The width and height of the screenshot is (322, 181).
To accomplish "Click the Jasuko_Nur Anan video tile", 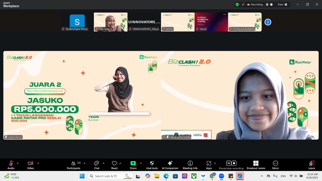I will tap(240, 95).
